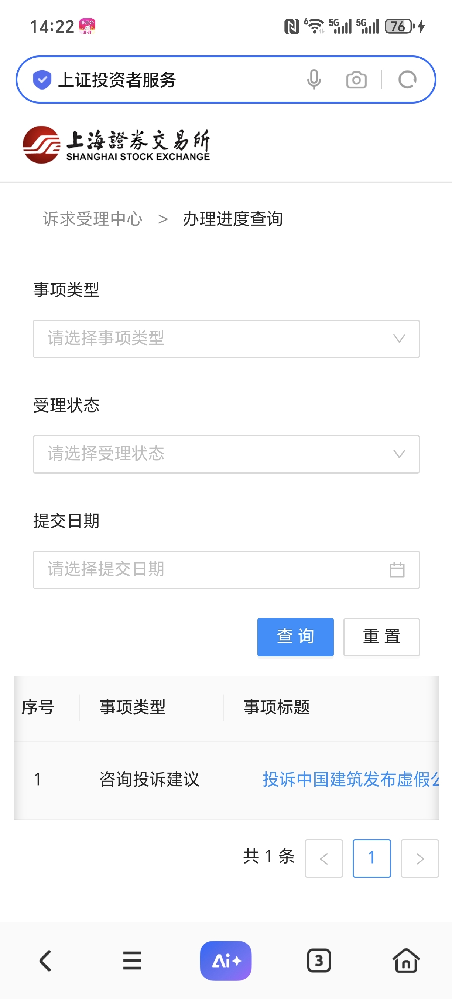Open the 投诉中国建筑 complaint title link

[x=350, y=779]
